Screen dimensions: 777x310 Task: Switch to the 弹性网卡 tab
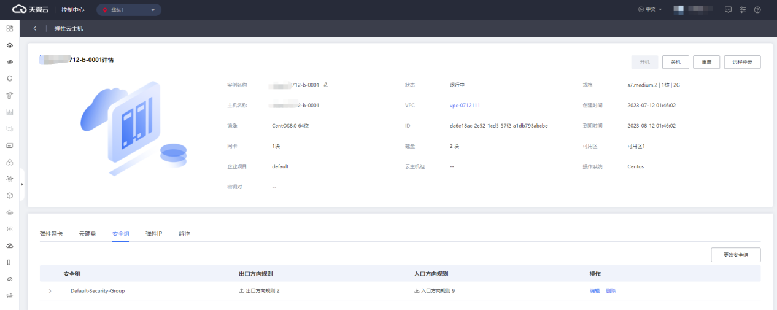[x=51, y=234]
